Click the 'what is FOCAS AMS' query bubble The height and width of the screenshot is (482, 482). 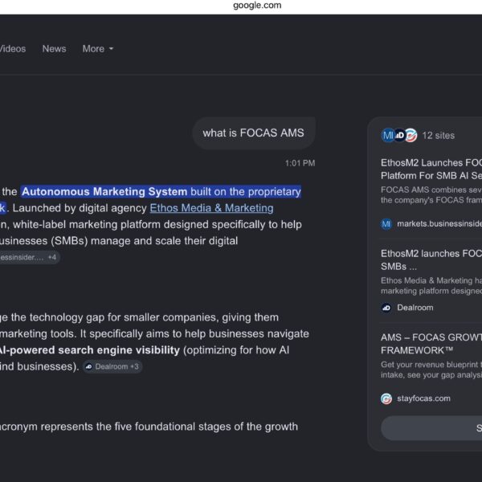pyautogui.click(x=254, y=133)
